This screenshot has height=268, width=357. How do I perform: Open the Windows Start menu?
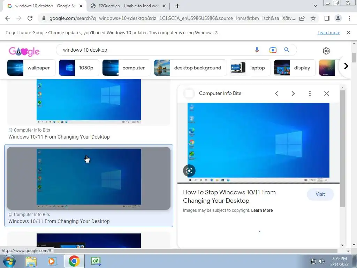9,261
